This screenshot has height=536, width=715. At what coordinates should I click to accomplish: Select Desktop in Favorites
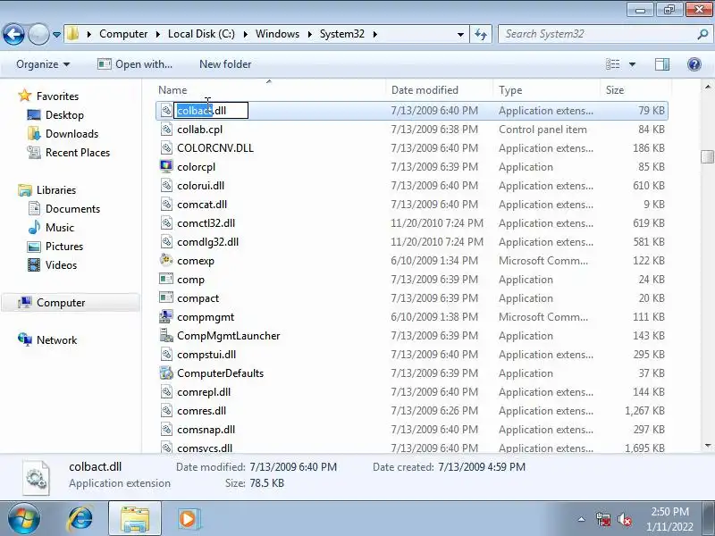pyautogui.click(x=64, y=115)
